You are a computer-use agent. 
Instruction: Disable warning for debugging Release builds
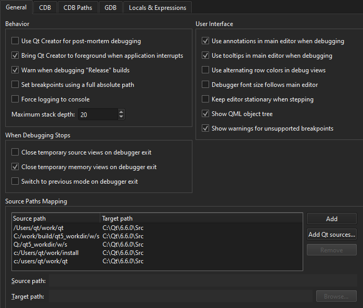(15, 70)
